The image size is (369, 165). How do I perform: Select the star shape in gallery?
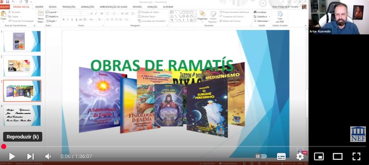[x=191, y=20]
